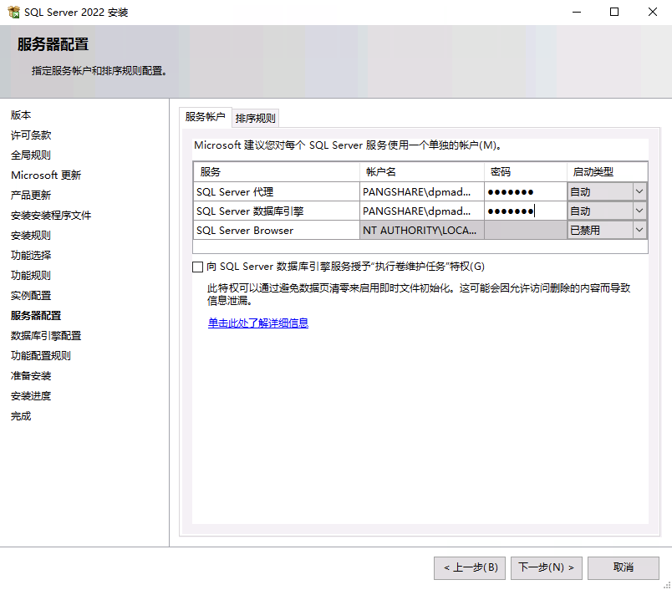Select the SQL Server 数据库引擎 service row label
The image size is (672, 590).
277,211
